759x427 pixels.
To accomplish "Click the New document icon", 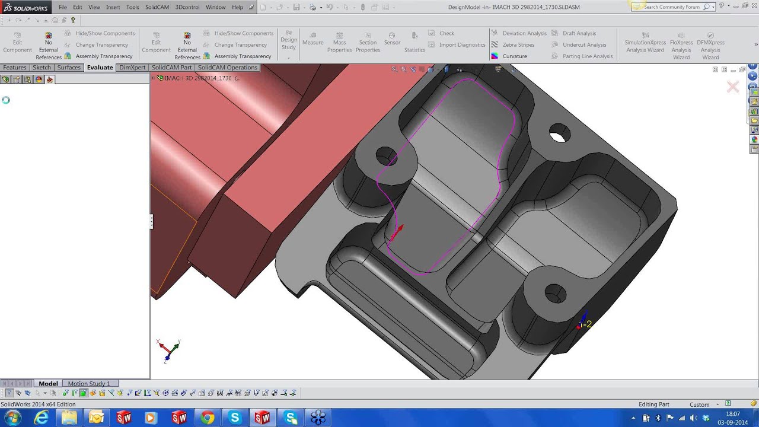I will (x=263, y=7).
